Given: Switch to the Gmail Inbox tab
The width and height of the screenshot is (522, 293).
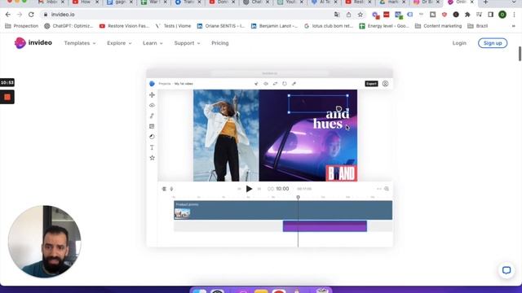Looking at the screenshot, I should (51, 2).
